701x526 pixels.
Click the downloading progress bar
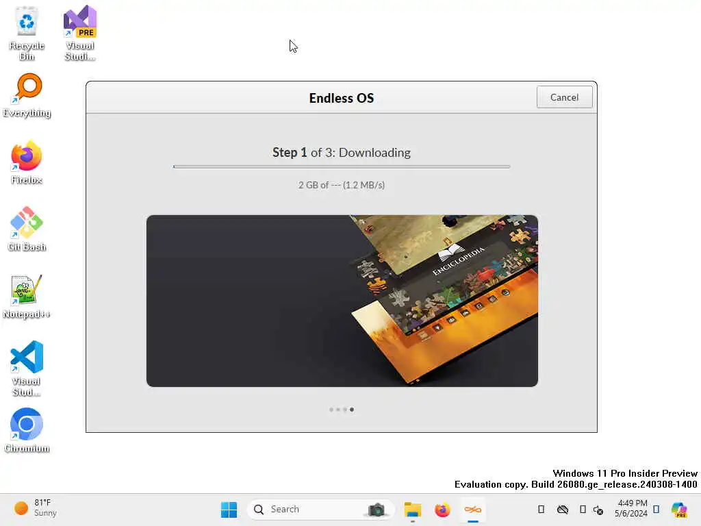[342, 167]
